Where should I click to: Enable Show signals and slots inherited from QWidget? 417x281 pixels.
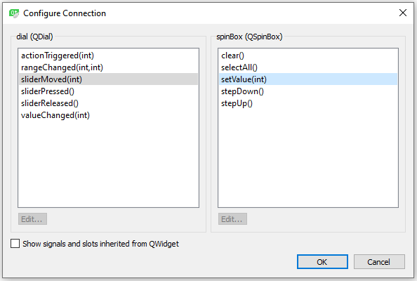click(15, 244)
